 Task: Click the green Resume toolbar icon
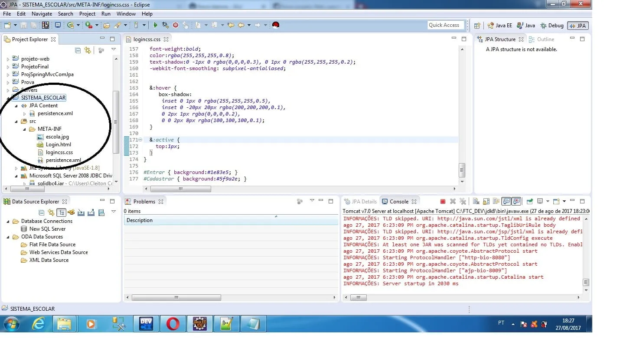click(155, 25)
